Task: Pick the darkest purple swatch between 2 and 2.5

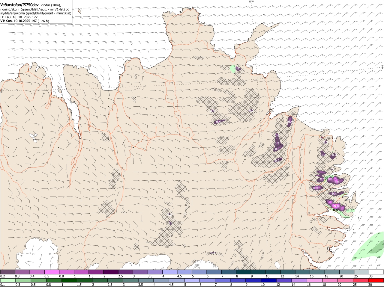Action: [x=111, y=272]
